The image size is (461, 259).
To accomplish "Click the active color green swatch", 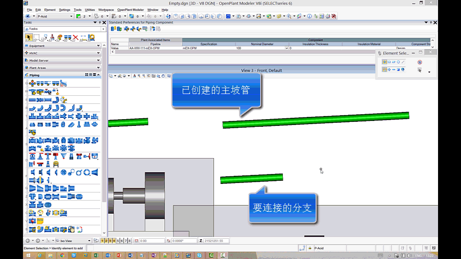I will 78,16.
